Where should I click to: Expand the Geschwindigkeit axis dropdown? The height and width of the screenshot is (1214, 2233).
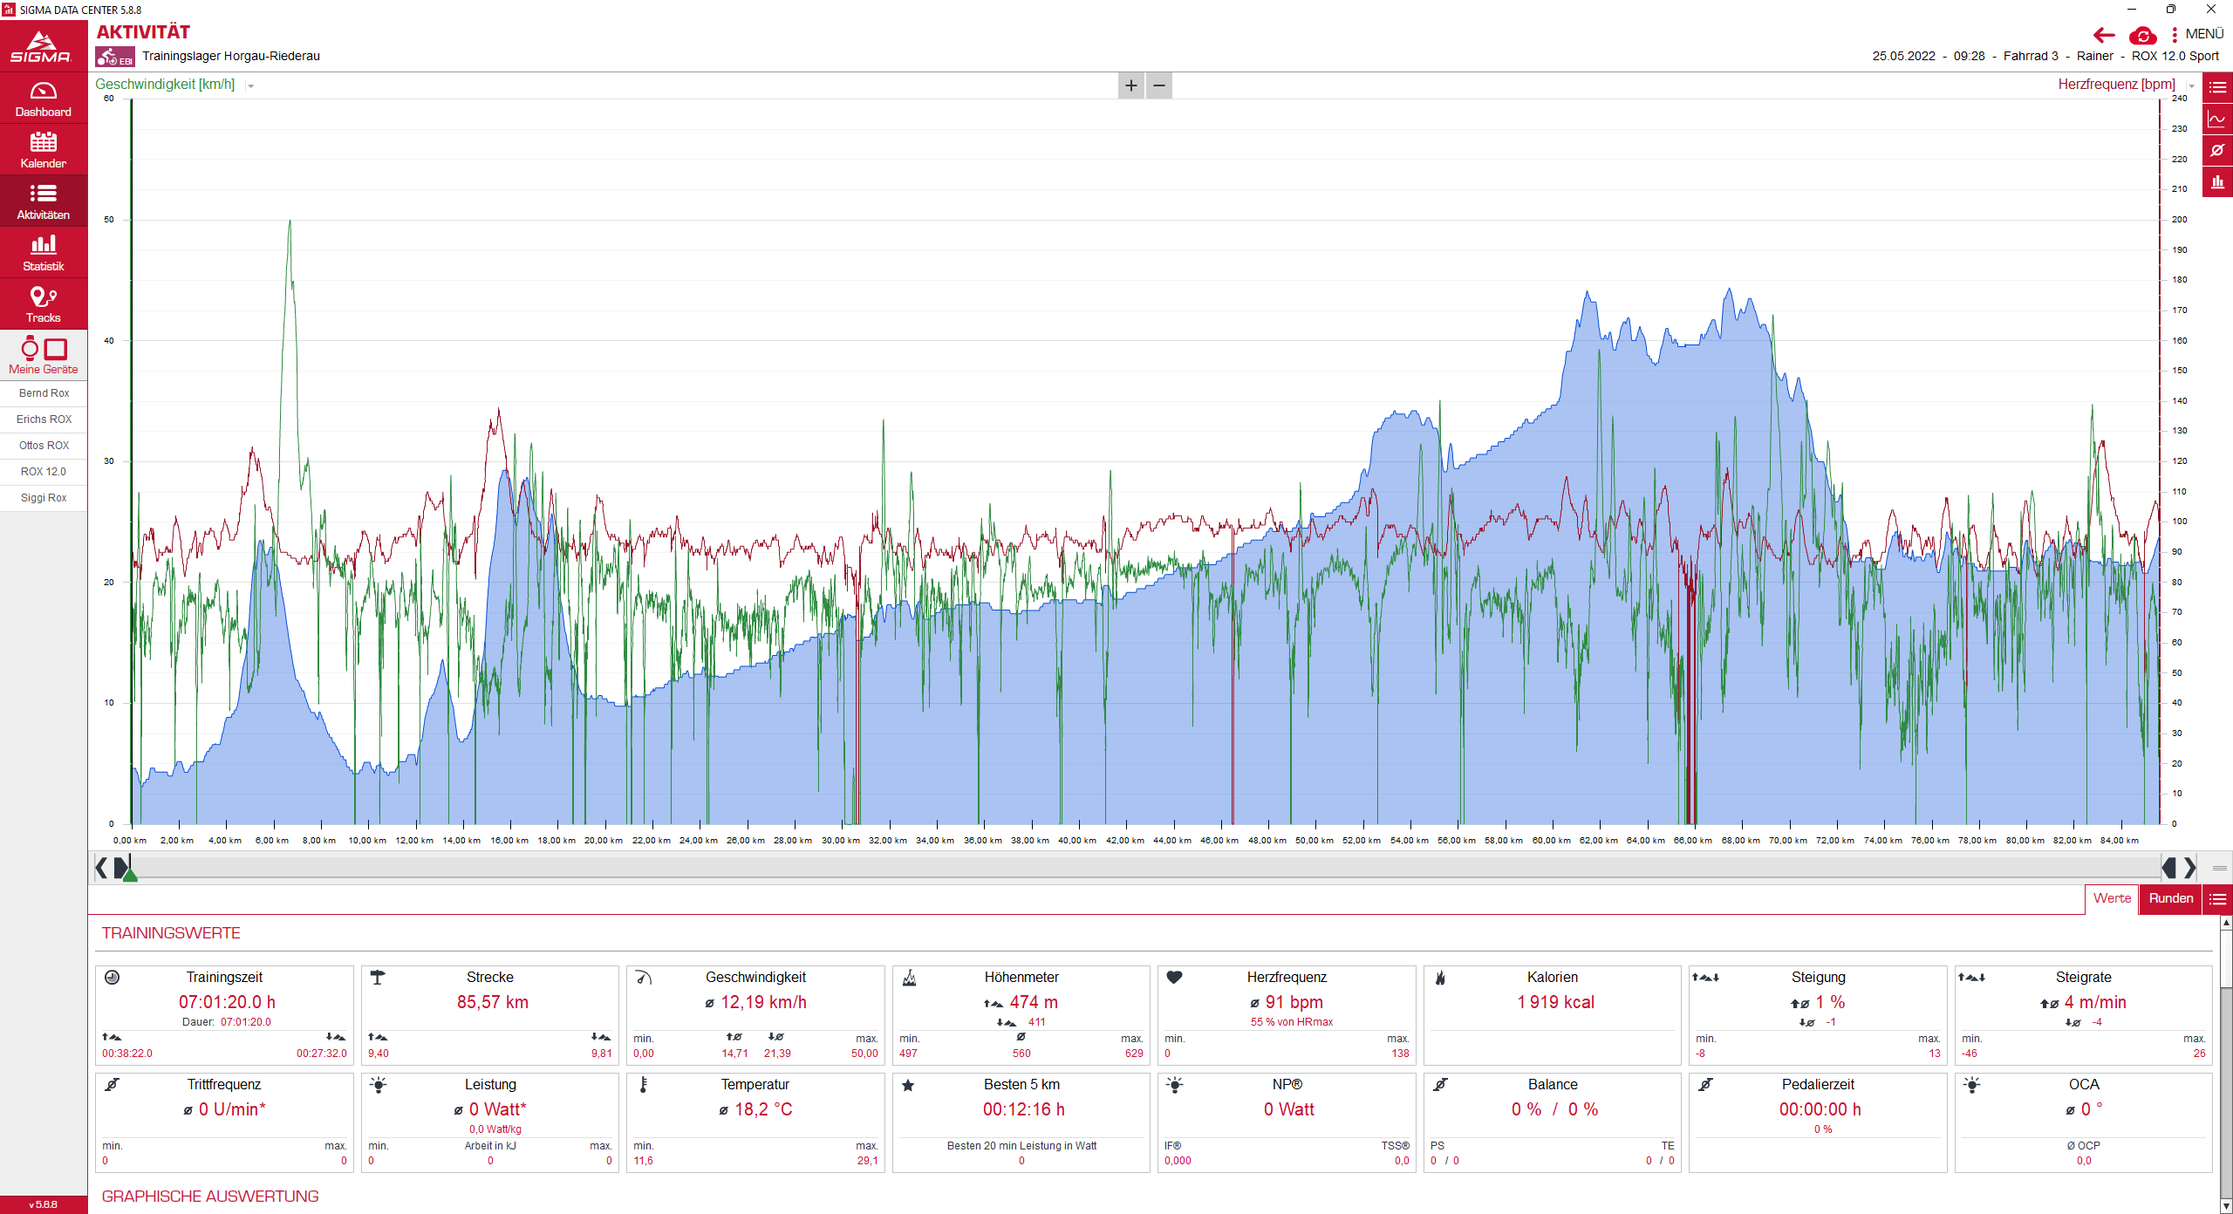251,85
